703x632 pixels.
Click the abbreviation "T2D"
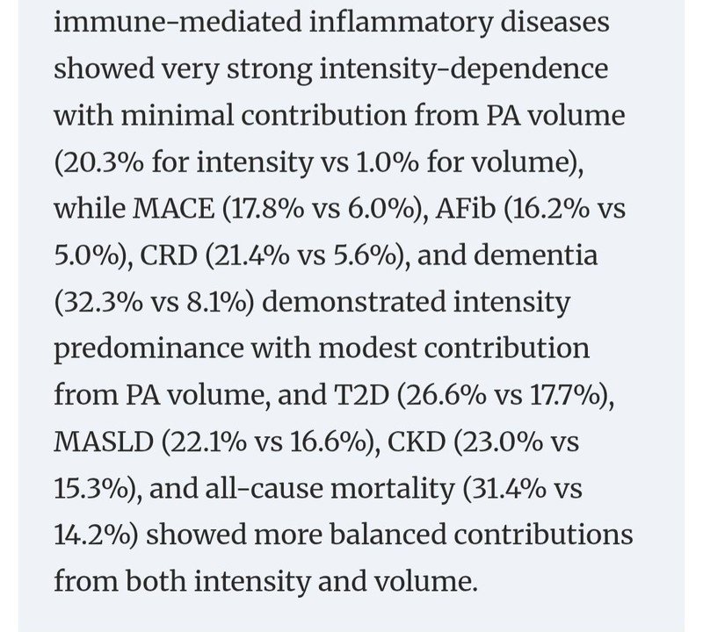(x=361, y=395)
